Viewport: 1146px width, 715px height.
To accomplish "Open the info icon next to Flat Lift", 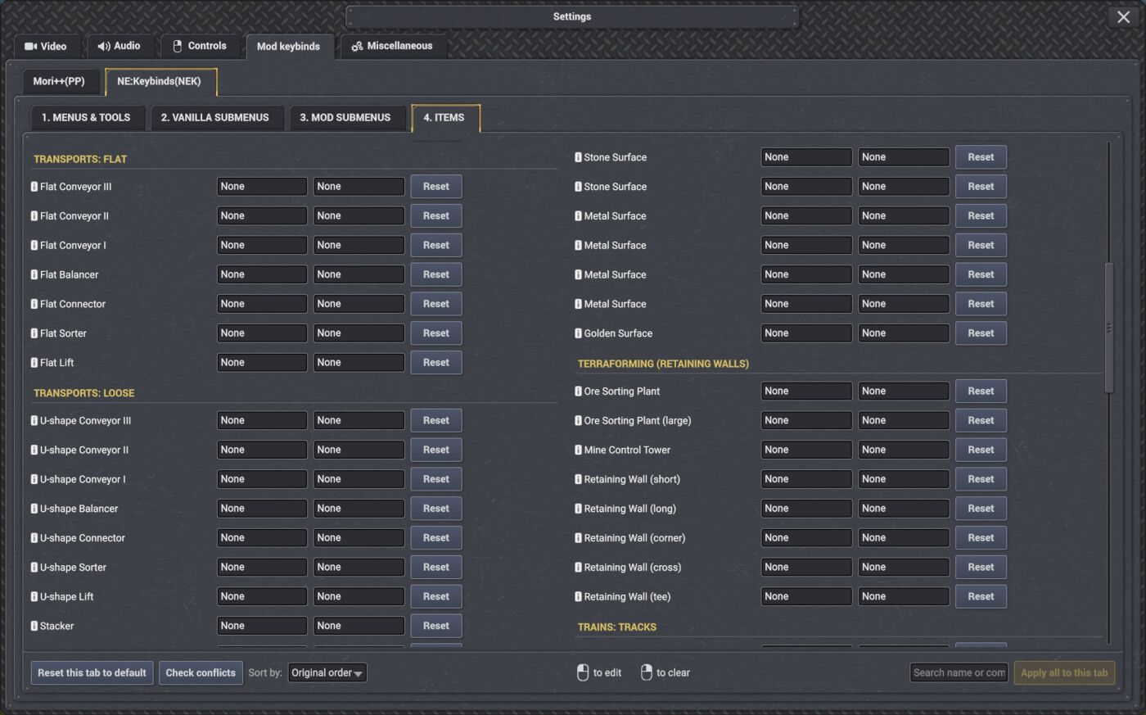I will [34, 363].
